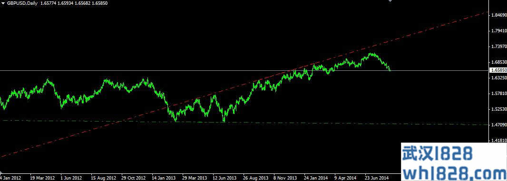Click the chart shift marker at top edge

(390, 1)
